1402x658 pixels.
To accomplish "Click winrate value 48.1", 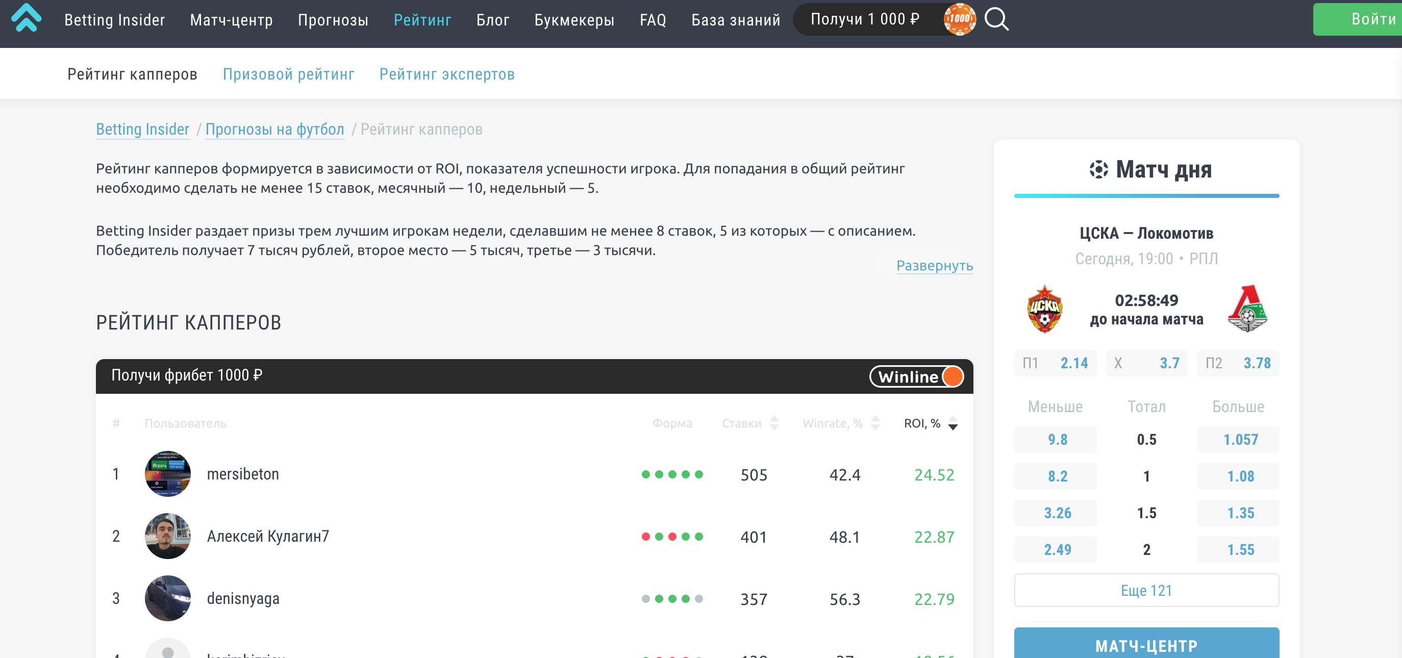I will [845, 537].
